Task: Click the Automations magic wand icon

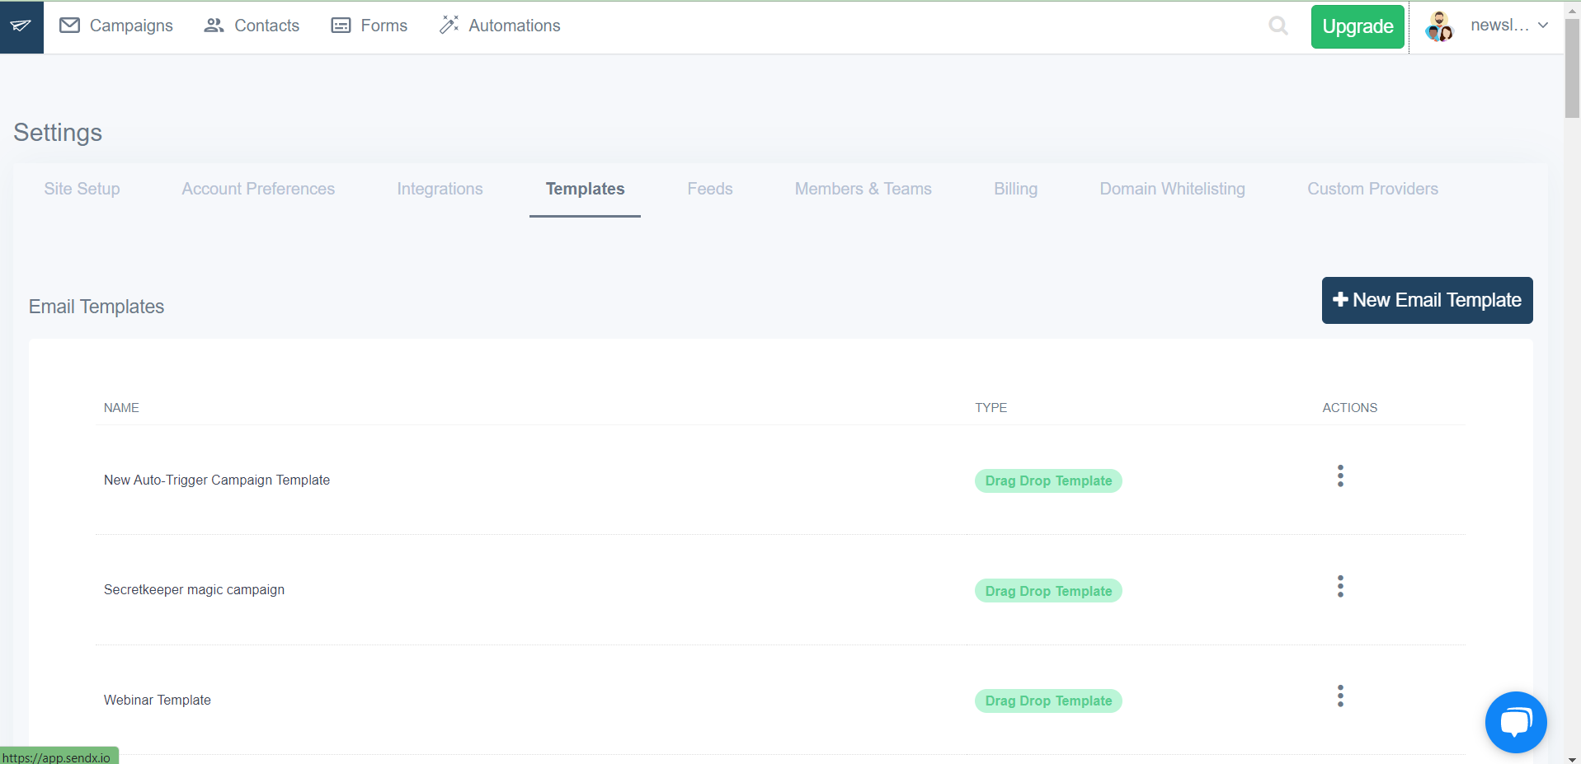Action: pos(449,25)
